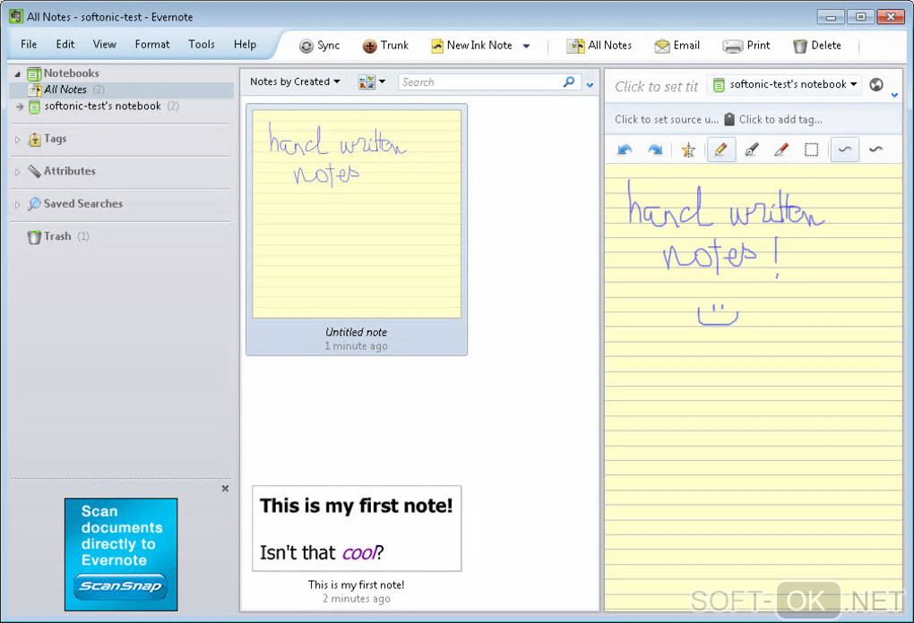The width and height of the screenshot is (914, 623).
Task: Redo the ink stroke
Action: click(x=655, y=149)
